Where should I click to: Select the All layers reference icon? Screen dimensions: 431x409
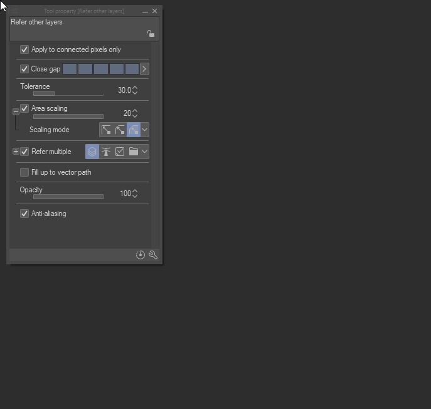tap(92, 152)
